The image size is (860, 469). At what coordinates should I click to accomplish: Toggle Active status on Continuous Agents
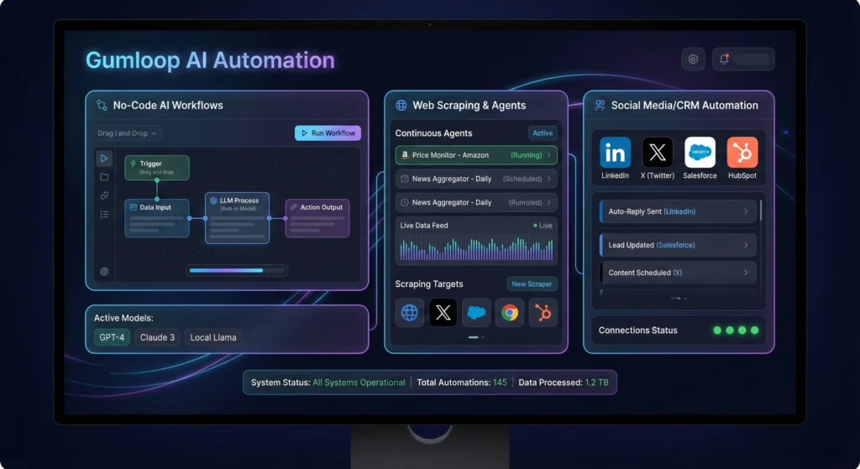tap(543, 133)
